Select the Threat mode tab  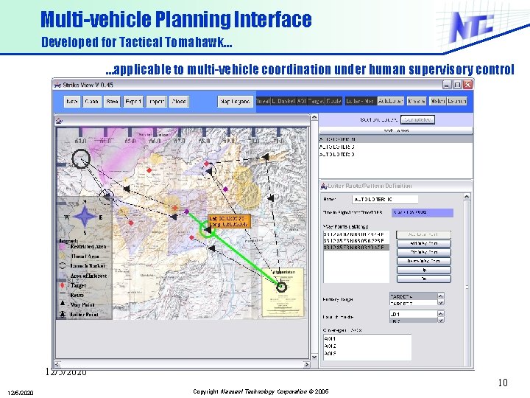263,101
